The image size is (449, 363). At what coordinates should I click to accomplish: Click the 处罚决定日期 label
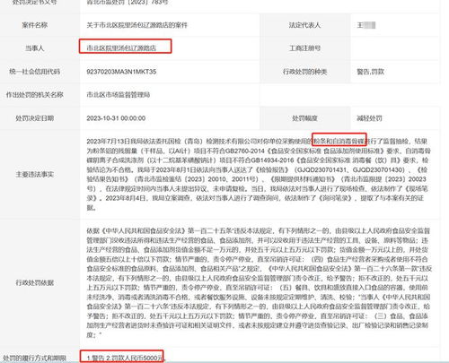[34, 118]
